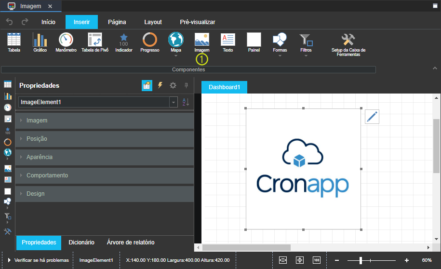Viewport: 441px width, 269px height.
Task: Select pivot table tool in left sidebar
Action: click(8, 119)
